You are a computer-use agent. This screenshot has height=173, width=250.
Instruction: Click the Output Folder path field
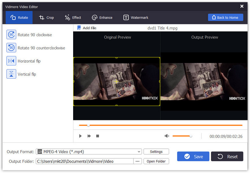(84, 161)
